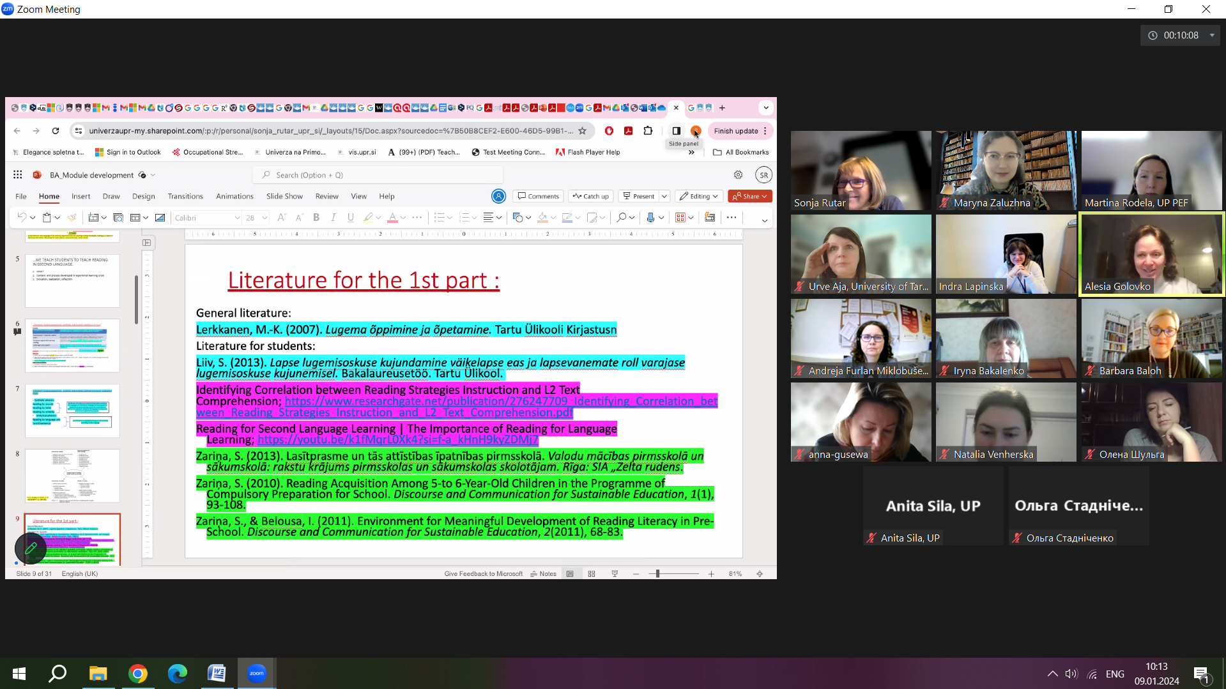Fit slide to window icon
This screenshot has height=689, width=1226.
(x=760, y=574)
